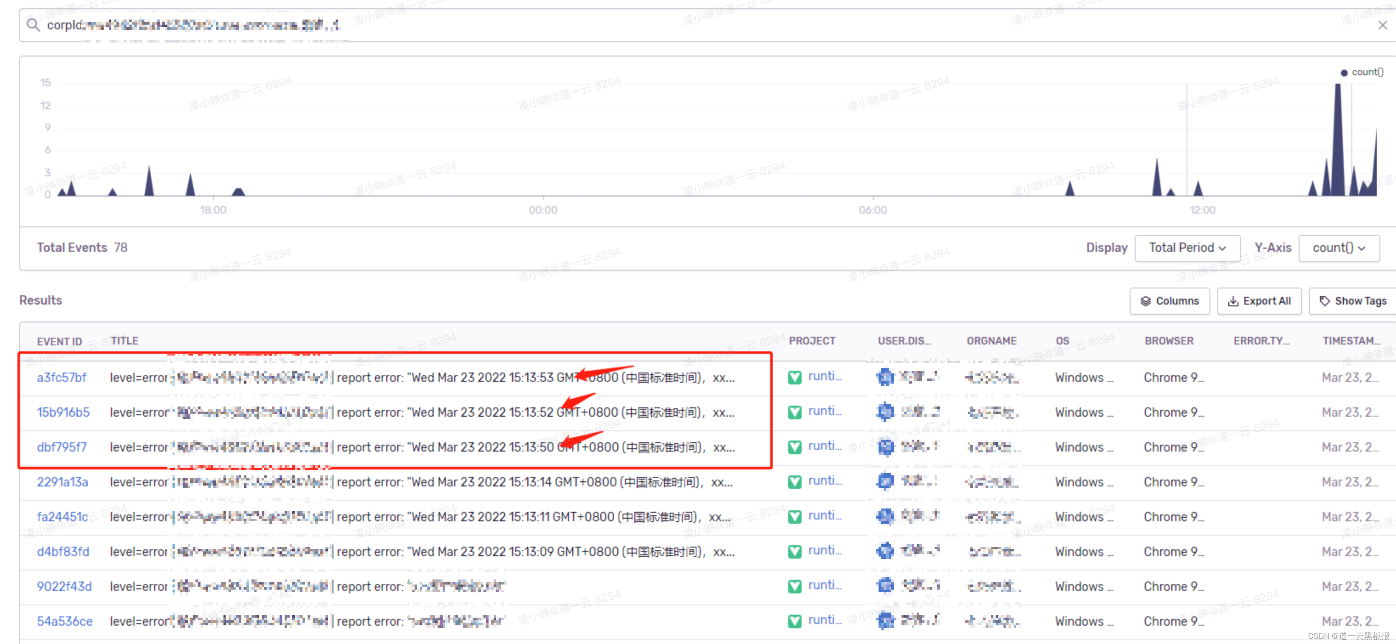Open event 9022f43d link
Screen dimensions: 1396x644
coord(64,587)
